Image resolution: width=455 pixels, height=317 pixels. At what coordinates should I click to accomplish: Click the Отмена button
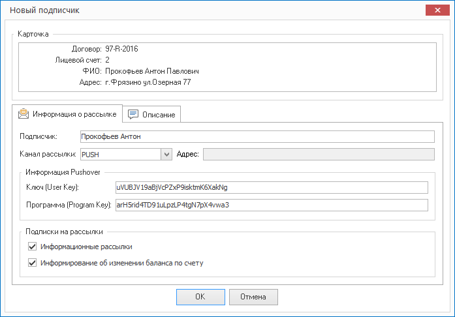coord(253,297)
